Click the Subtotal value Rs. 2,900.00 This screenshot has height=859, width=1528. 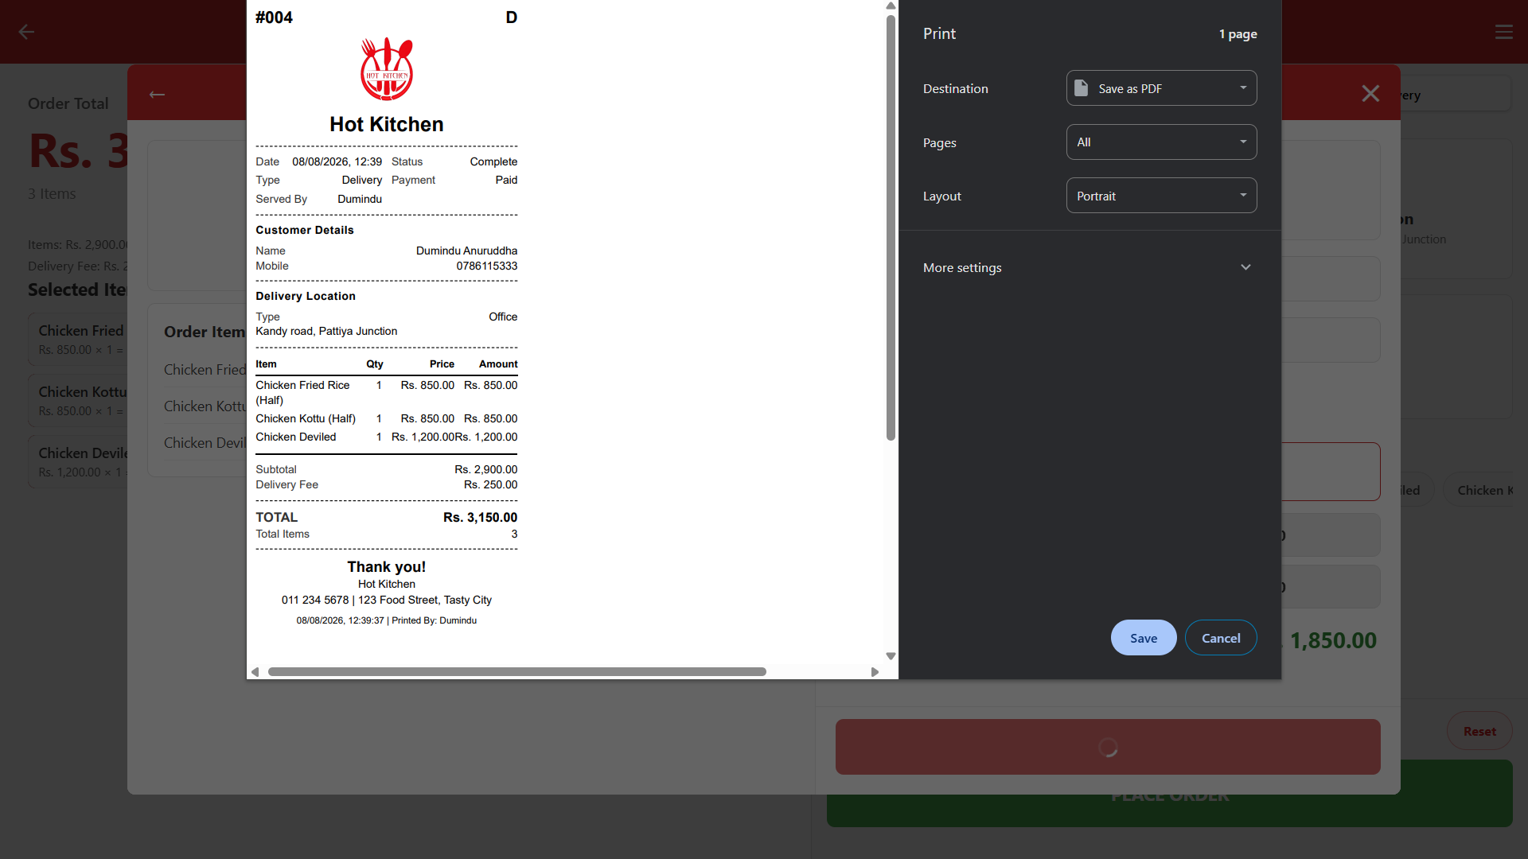point(485,469)
